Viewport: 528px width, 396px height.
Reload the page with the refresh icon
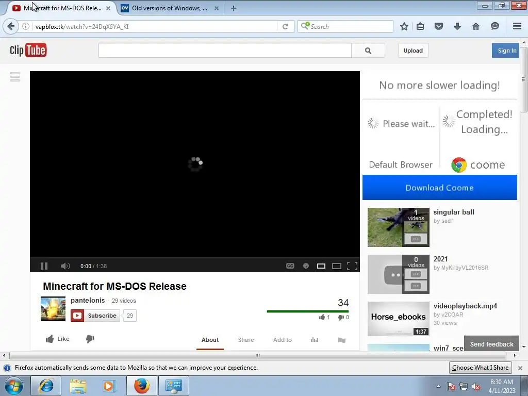point(285,27)
